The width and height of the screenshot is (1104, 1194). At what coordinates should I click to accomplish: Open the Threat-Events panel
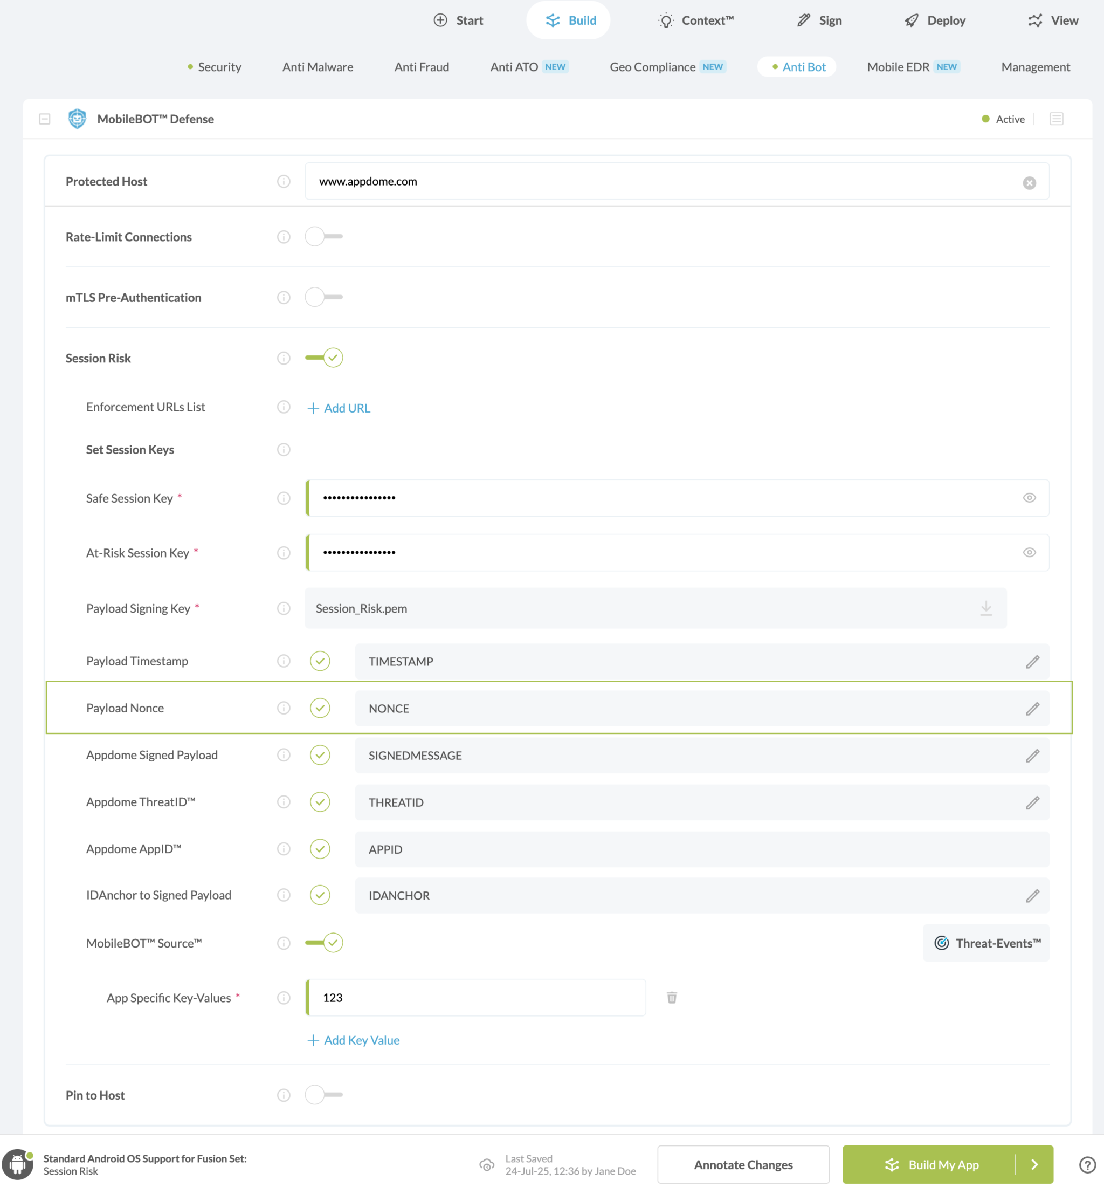click(986, 943)
